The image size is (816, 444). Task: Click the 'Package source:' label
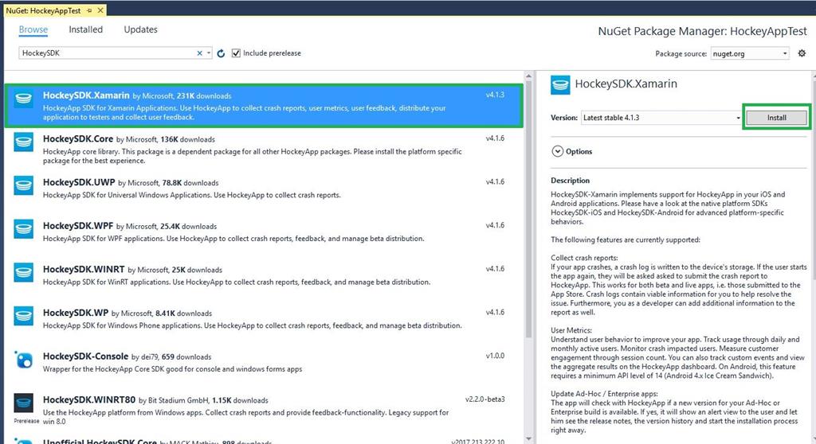coord(681,53)
